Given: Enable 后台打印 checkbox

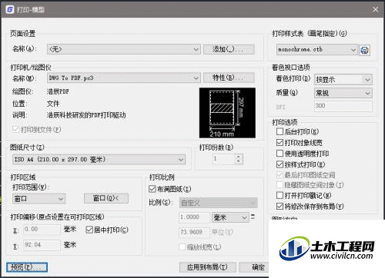Looking at the screenshot, I should coord(280,131).
